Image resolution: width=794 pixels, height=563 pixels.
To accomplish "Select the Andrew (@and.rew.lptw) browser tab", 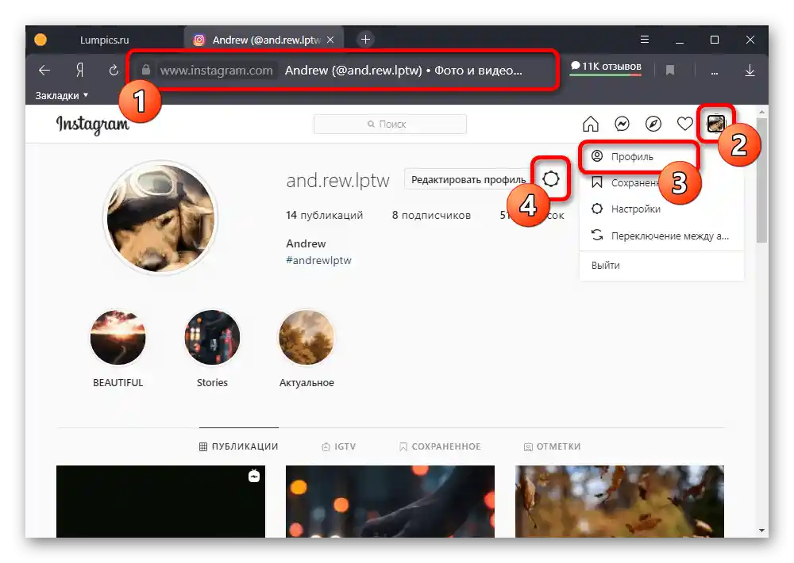I will coord(264,40).
